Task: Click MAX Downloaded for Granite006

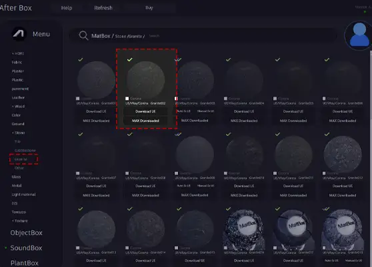Action: pyautogui.click(x=343, y=121)
